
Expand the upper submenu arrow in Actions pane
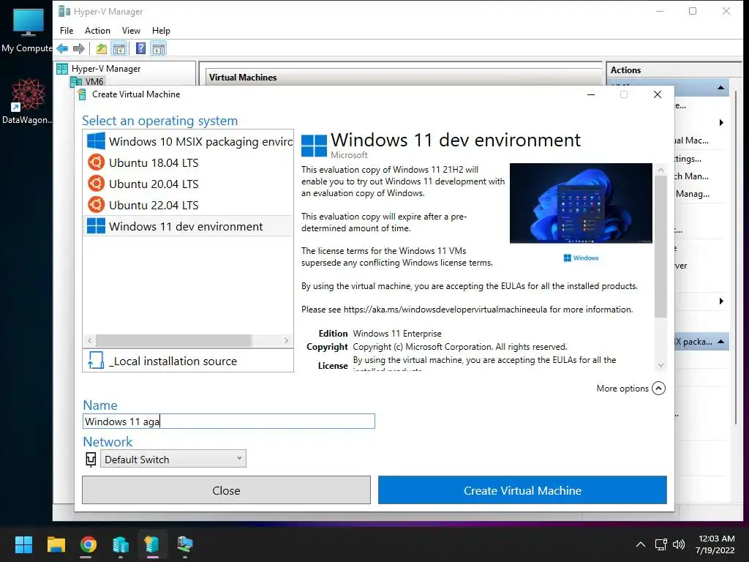(721, 123)
